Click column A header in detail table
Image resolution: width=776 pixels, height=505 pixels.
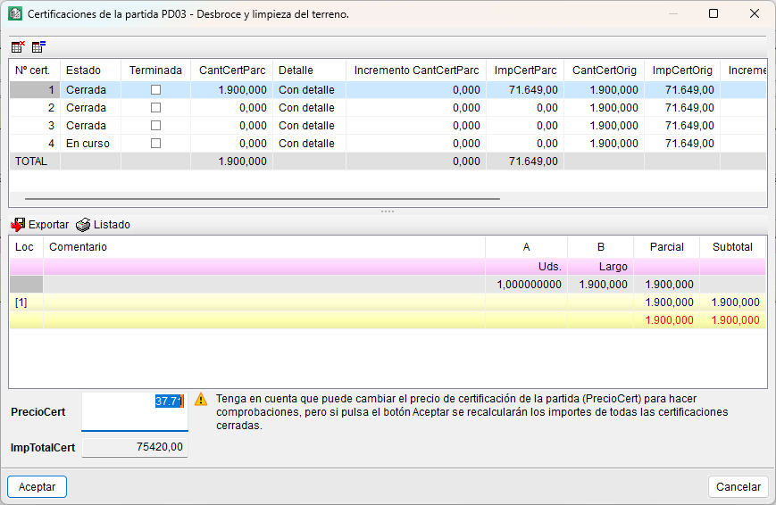click(527, 247)
